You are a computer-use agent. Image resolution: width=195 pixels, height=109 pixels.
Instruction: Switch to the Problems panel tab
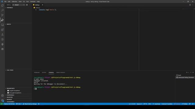click(x=37, y=72)
